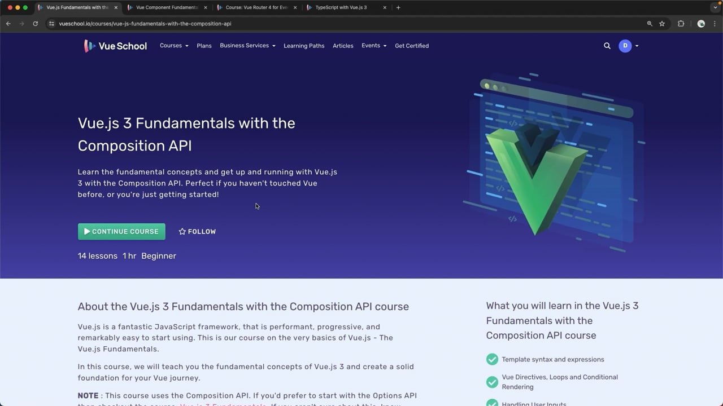Open tab search chevron at top right

click(715, 7)
